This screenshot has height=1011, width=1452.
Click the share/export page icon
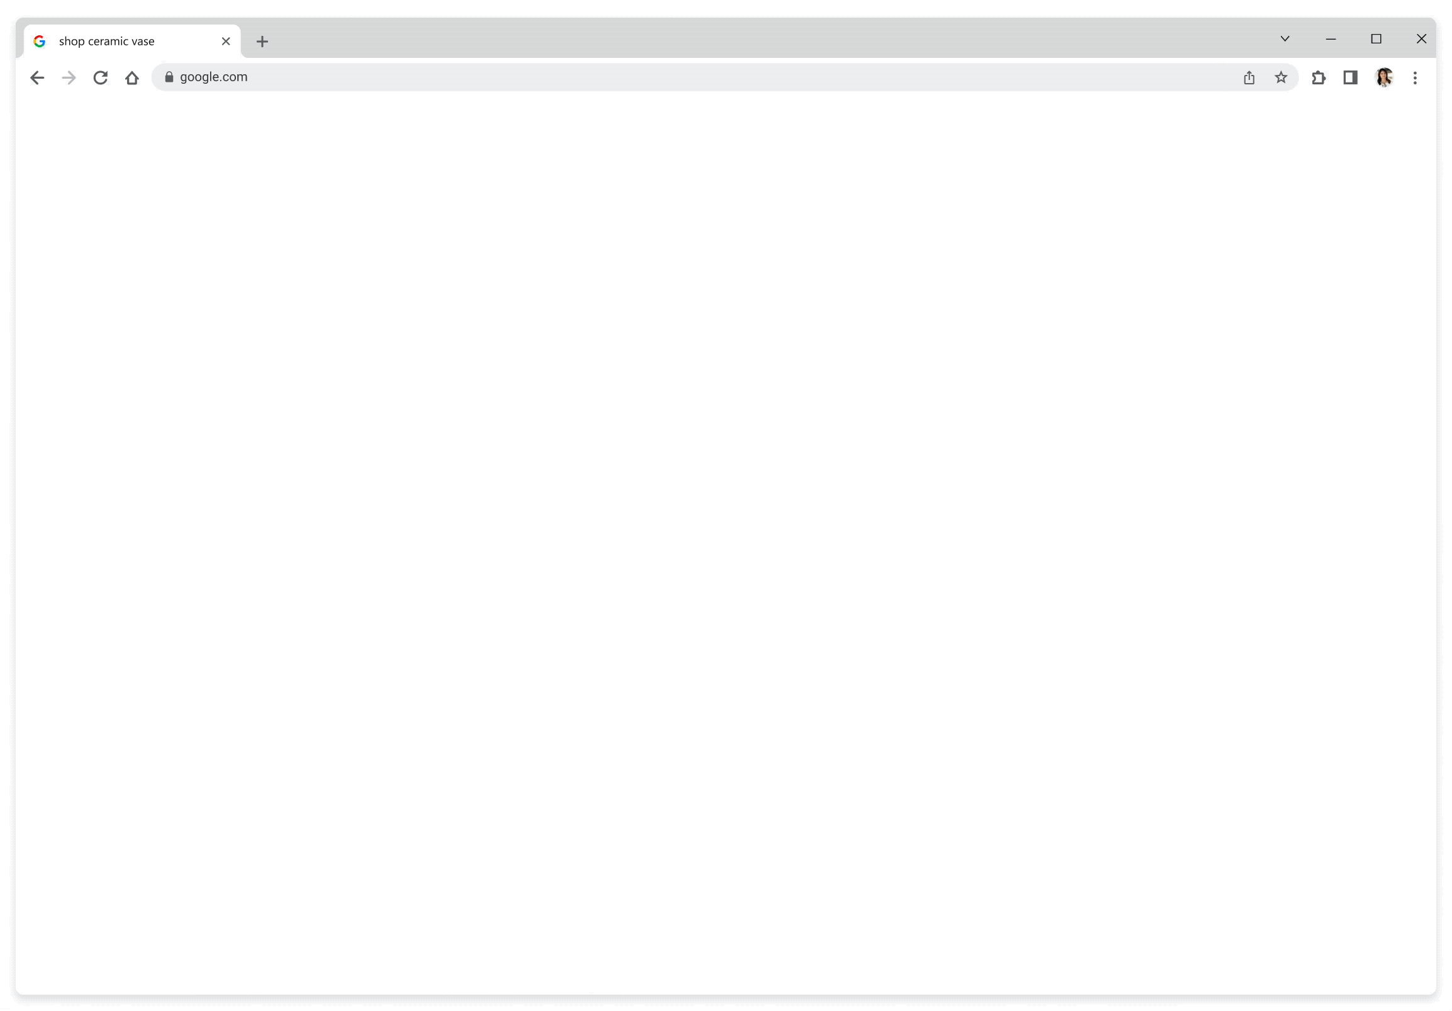pos(1249,77)
